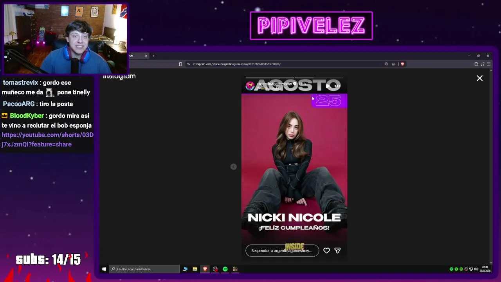This screenshot has height=282, width=501.
Task: Open the zoom control in address bar
Action: pos(386,64)
